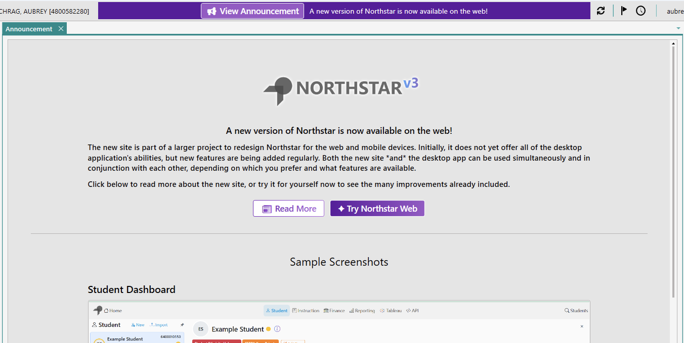Open the Student Dashboard sample screenshot
The image size is (684, 343).
coord(339,322)
